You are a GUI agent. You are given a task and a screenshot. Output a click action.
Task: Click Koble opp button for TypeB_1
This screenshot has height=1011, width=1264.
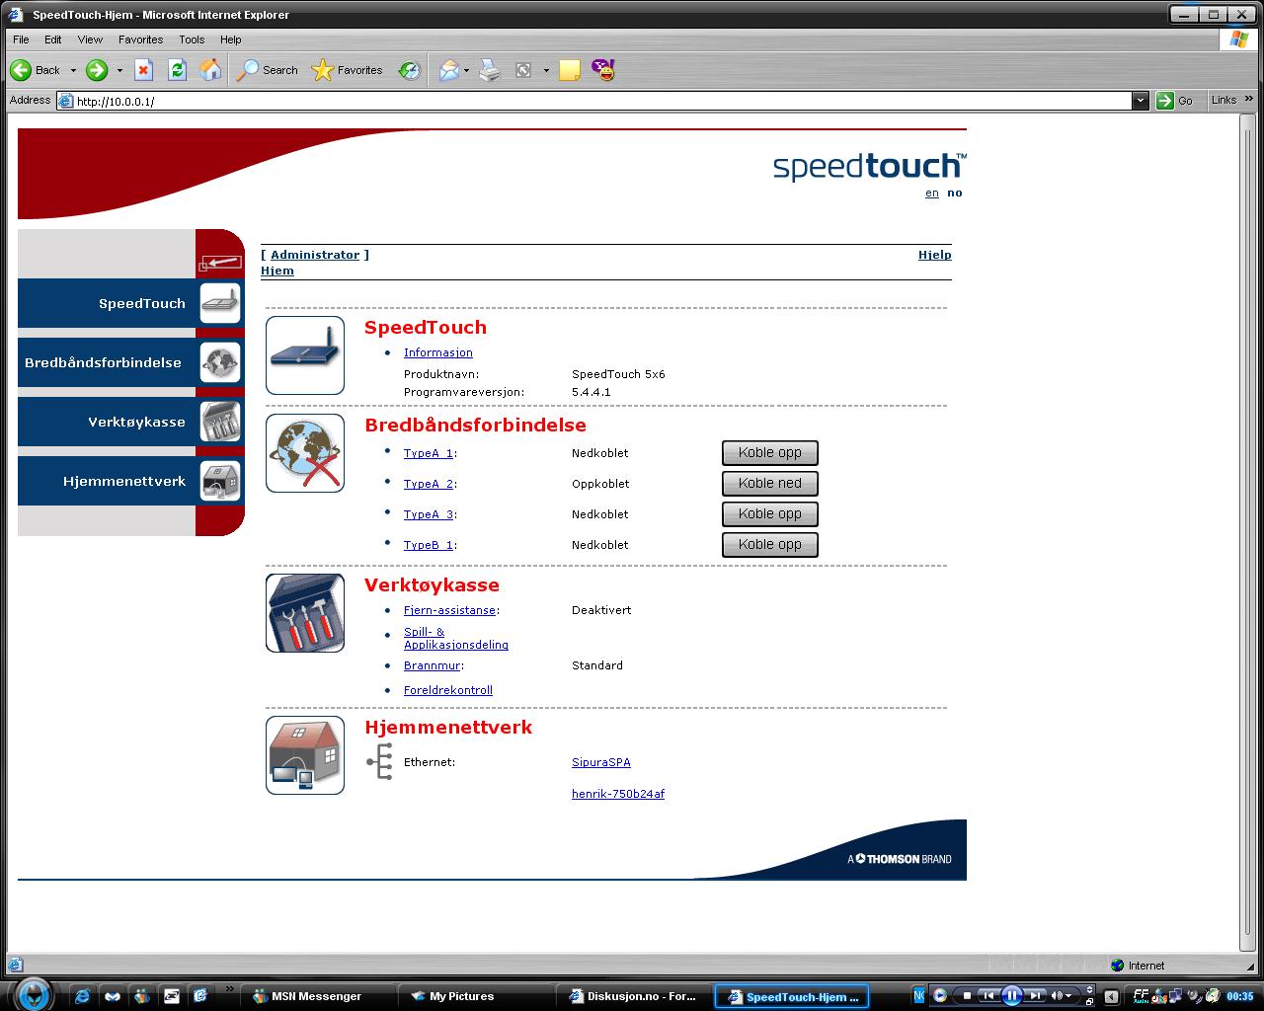(770, 545)
